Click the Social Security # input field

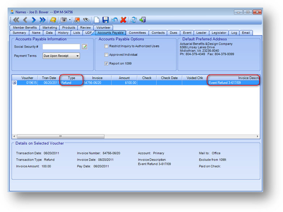(x=61, y=47)
